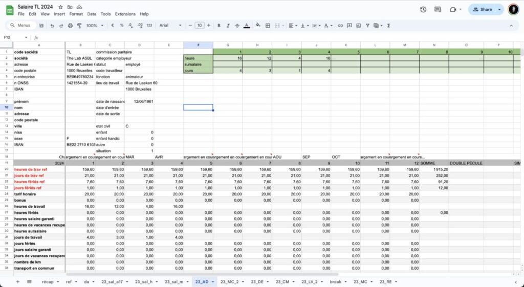Select the paint format tool

coord(78,26)
